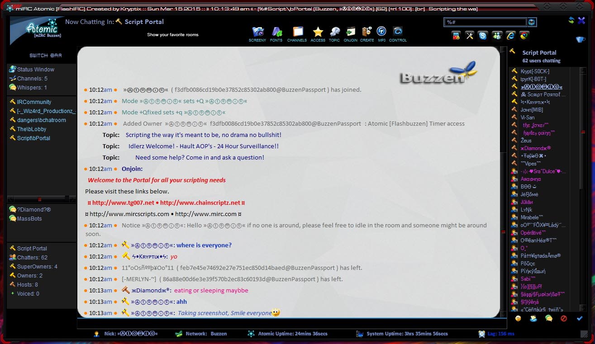595x344 pixels.
Task: Click the Skype shortcut icon
Action: (483, 36)
